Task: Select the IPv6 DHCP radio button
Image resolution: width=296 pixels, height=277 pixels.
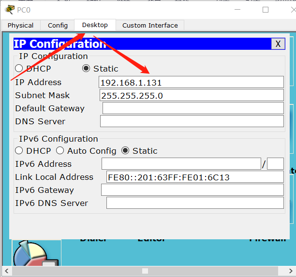Action: (19, 150)
